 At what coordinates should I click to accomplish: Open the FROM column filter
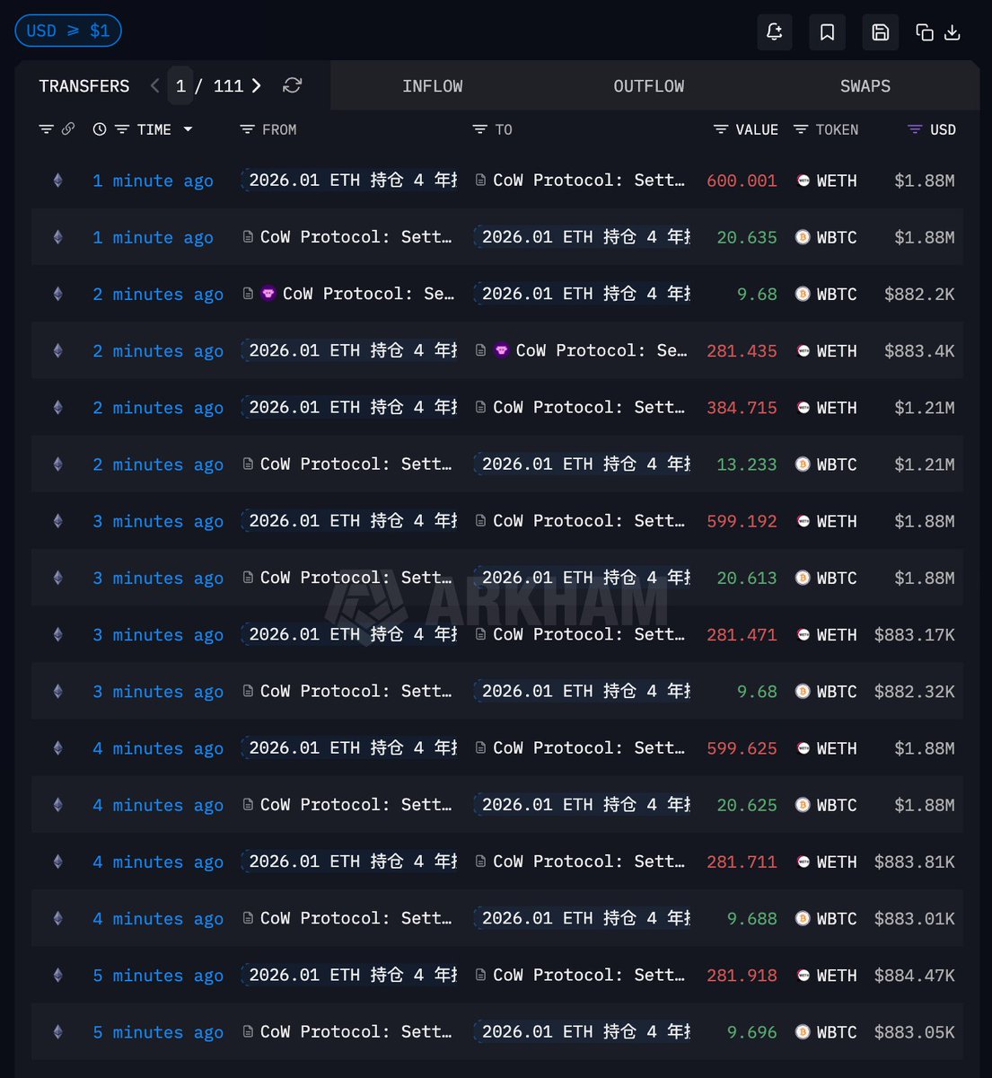pyautogui.click(x=248, y=129)
